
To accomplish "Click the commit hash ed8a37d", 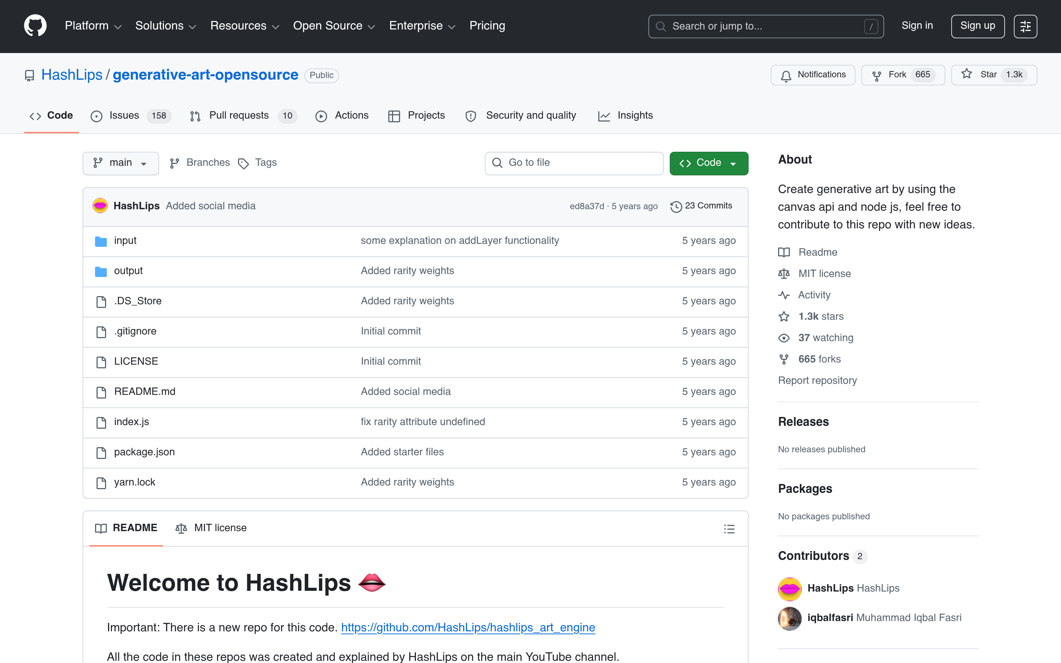I will pos(586,207).
